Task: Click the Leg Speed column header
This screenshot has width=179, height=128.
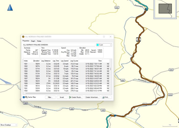Action: (x=64, y=61)
